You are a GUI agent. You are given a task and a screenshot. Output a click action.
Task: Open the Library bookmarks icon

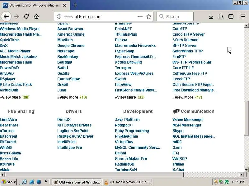[x=221, y=16]
